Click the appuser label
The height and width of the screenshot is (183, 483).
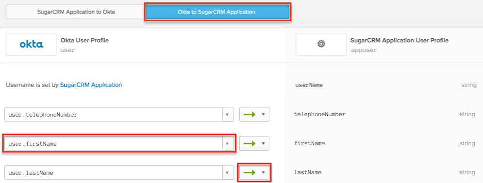point(364,50)
